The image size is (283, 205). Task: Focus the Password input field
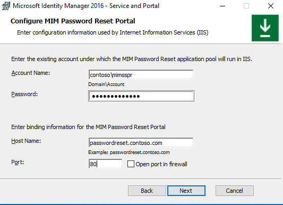(141, 96)
